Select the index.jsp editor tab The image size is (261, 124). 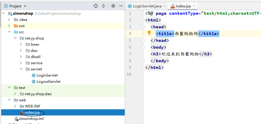183,6
